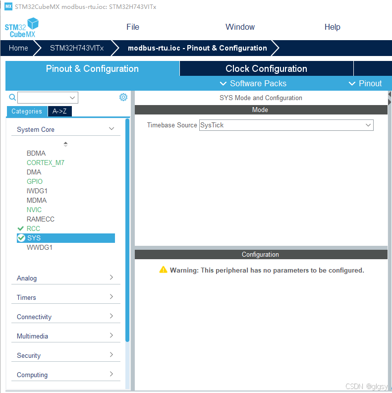This screenshot has height=393, width=392.
Task: Select IWDG1 peripheral
Action: click(37, 191)
